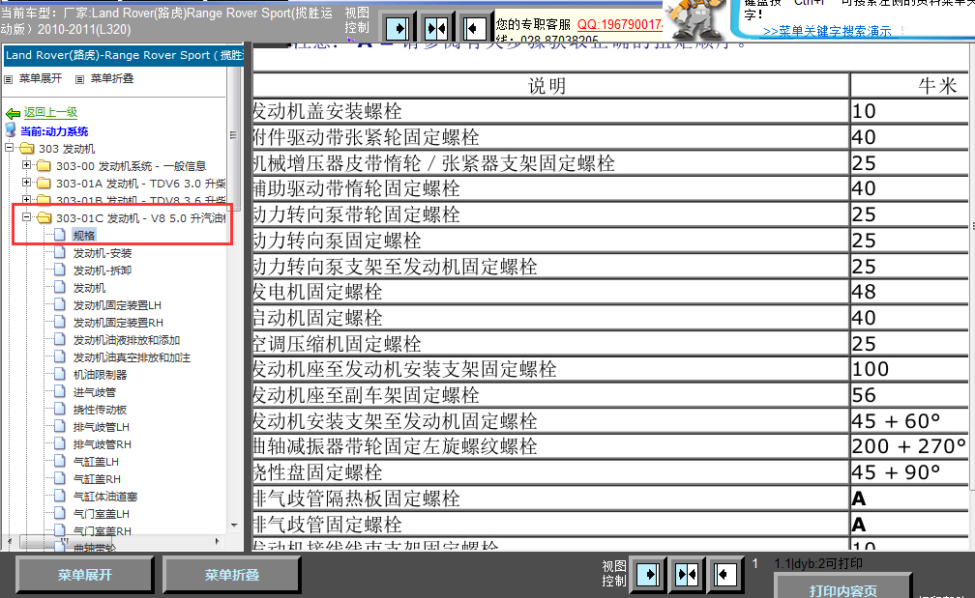Viewport: 975px width, 598px height.
Task: Click the QQ:196790017 contact link
Action: coord(619,24)
